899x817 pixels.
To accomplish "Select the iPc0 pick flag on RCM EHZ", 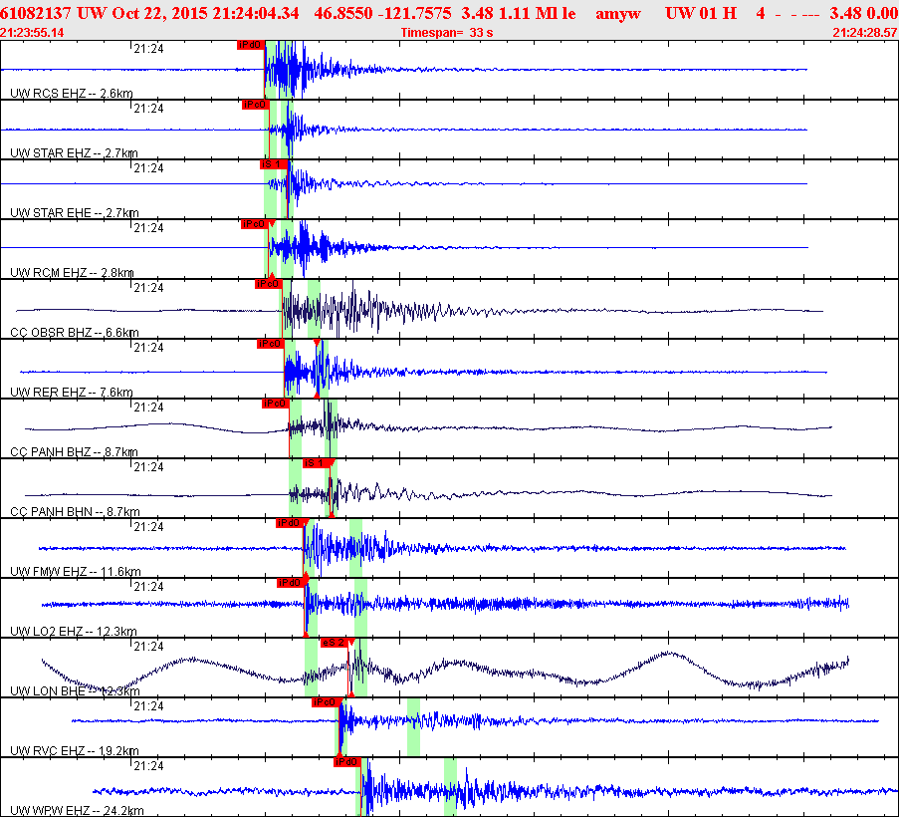I will 254,224.
